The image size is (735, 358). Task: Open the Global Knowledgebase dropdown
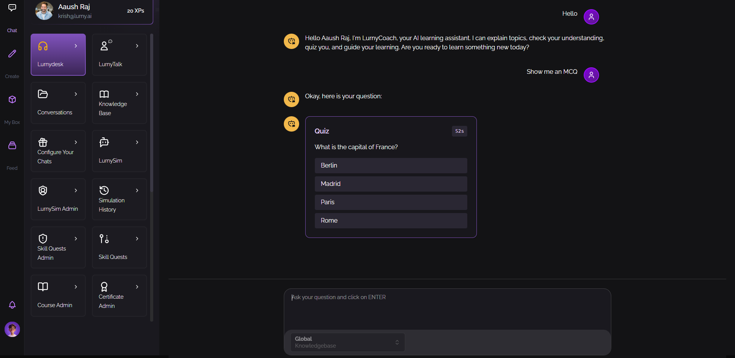(x=347, y=342)
